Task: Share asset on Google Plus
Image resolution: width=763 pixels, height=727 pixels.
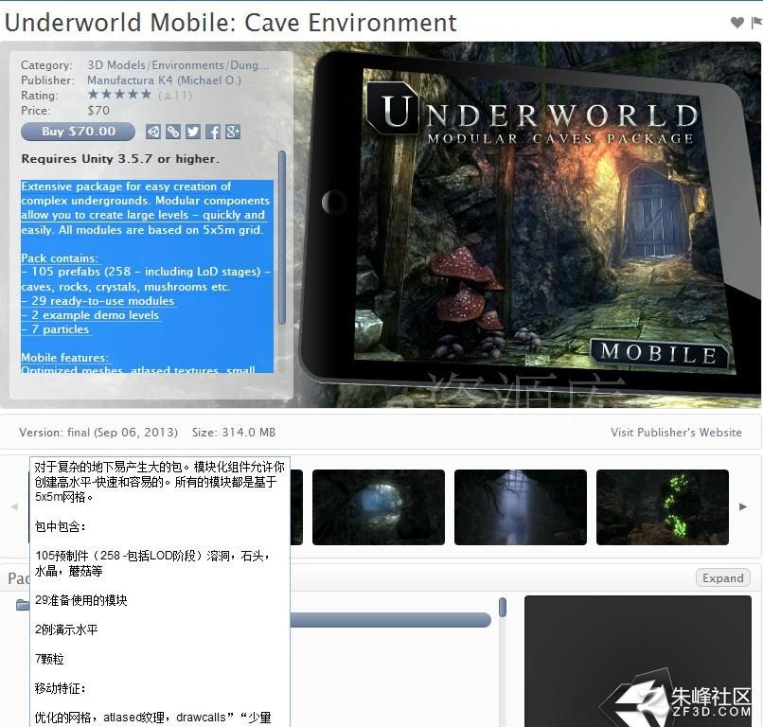Action: pos(233,132)
